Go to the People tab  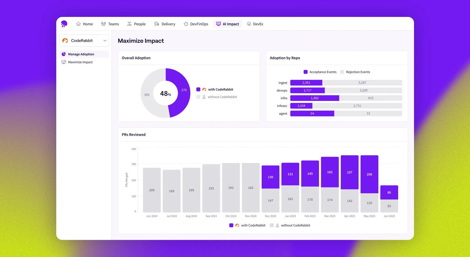point(136,24)
